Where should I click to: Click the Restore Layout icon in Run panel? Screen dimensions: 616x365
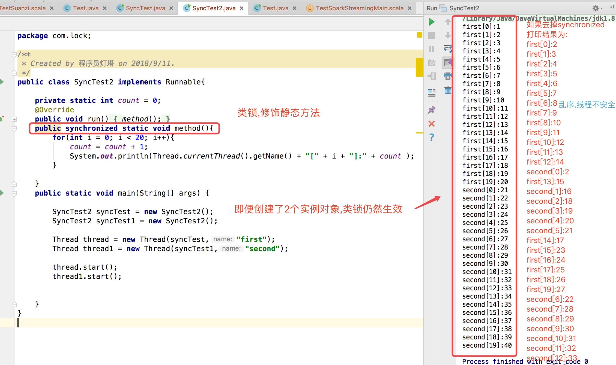(x=431, y=93)
